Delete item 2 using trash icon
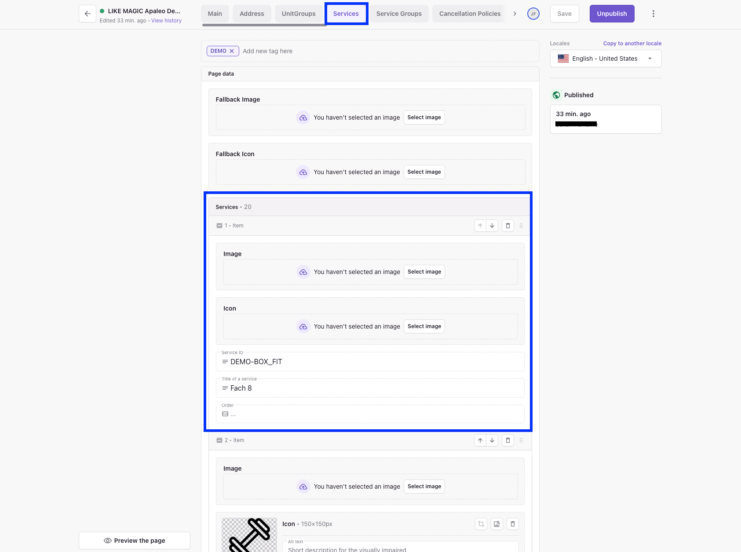741x552 pixels. pyautogui.click(x=508, y=440)
